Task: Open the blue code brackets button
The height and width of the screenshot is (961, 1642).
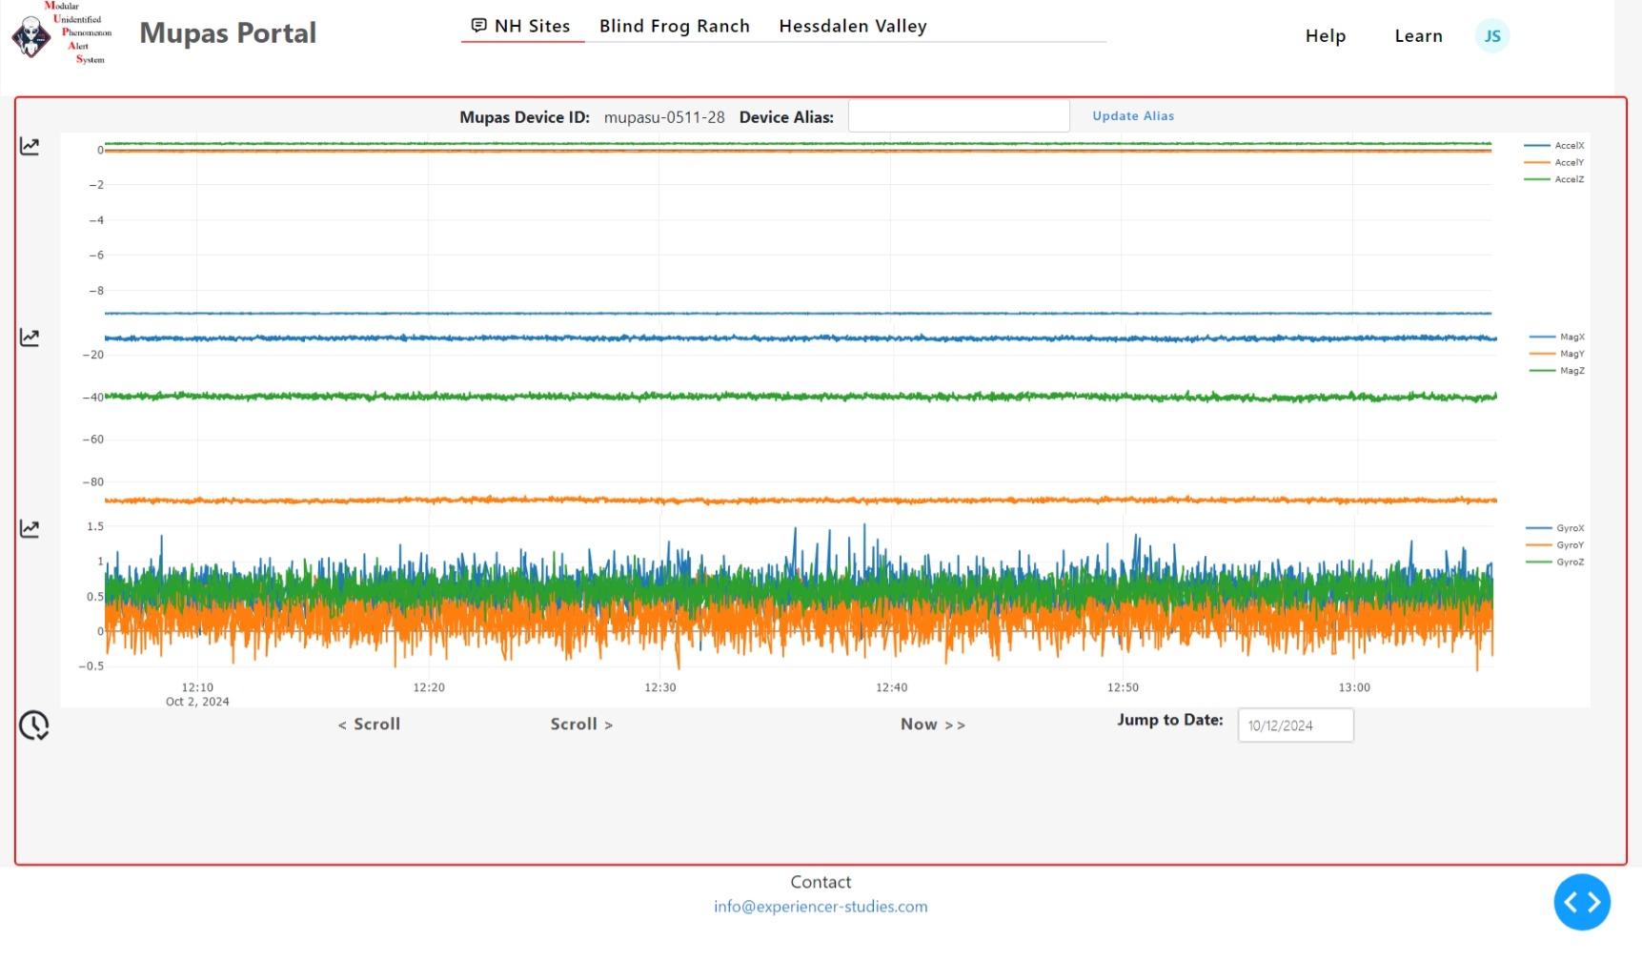Action: point(1581,902)
